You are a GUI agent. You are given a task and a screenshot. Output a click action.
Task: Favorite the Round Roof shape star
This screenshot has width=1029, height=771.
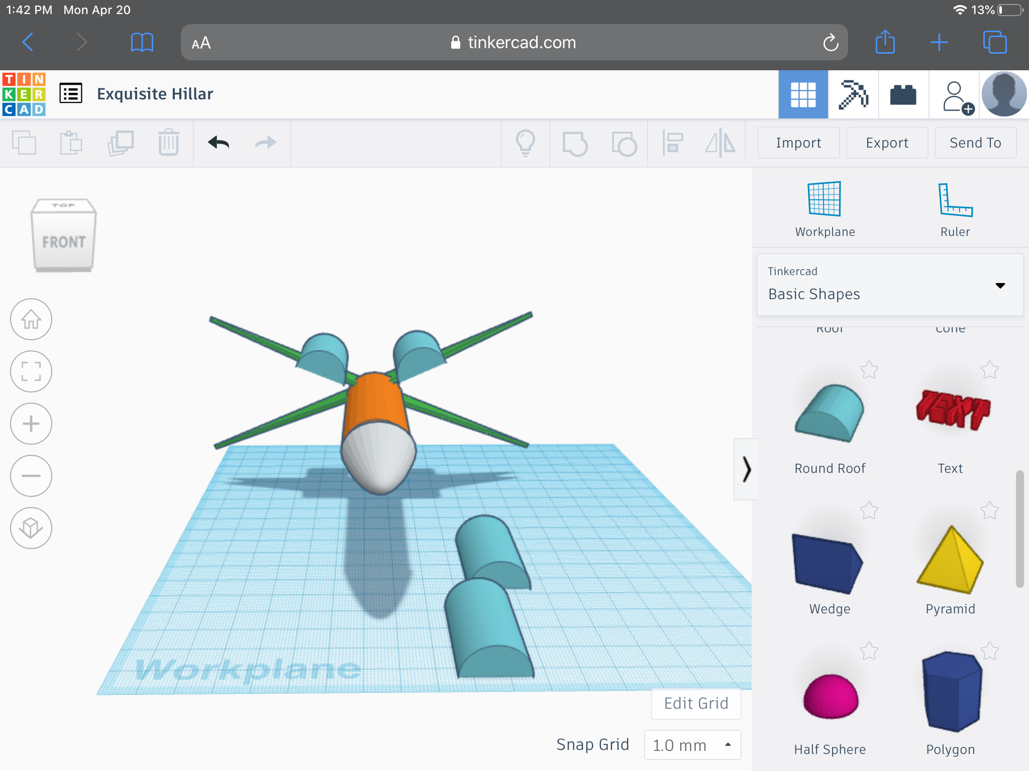869,370
